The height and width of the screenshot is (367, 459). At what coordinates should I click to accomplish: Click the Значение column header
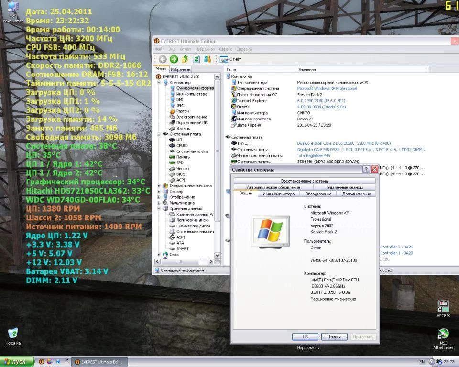(x=361, y=69)
